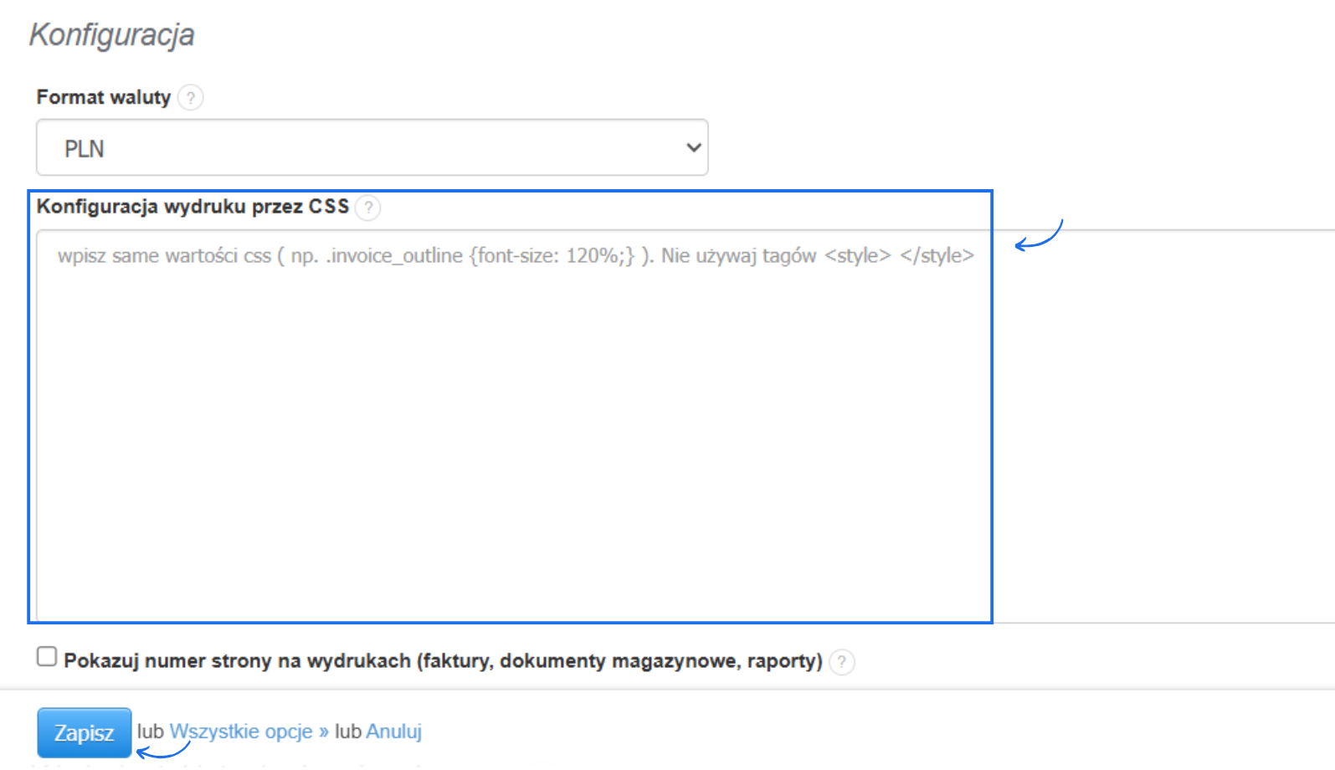Click the chevron arrow in the currency select
This screenshot has width=1335, height=770.
pos(693,148)
